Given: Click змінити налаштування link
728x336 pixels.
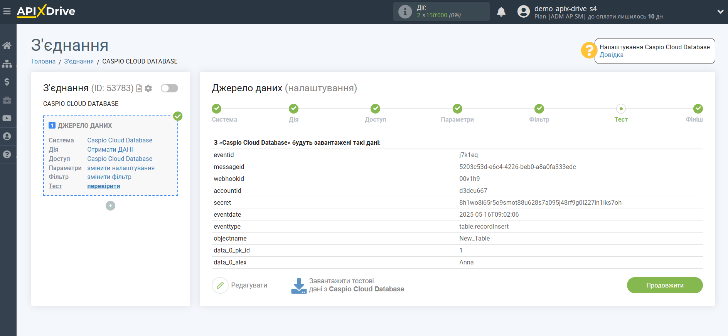Looking at the screenshot, I should pyautogui.click(x=121, y=168).
